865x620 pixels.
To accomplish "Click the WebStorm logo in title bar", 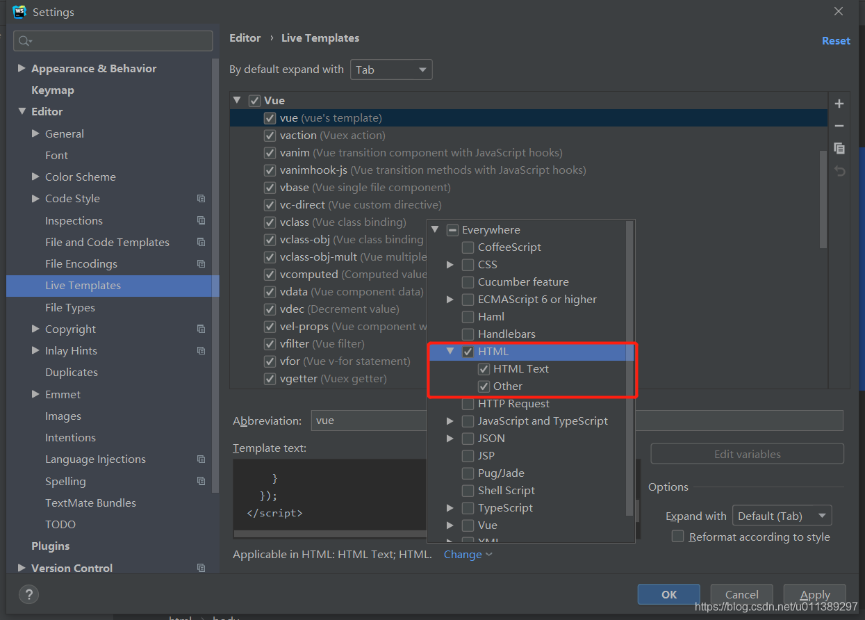I will click(x=19, y=12).
